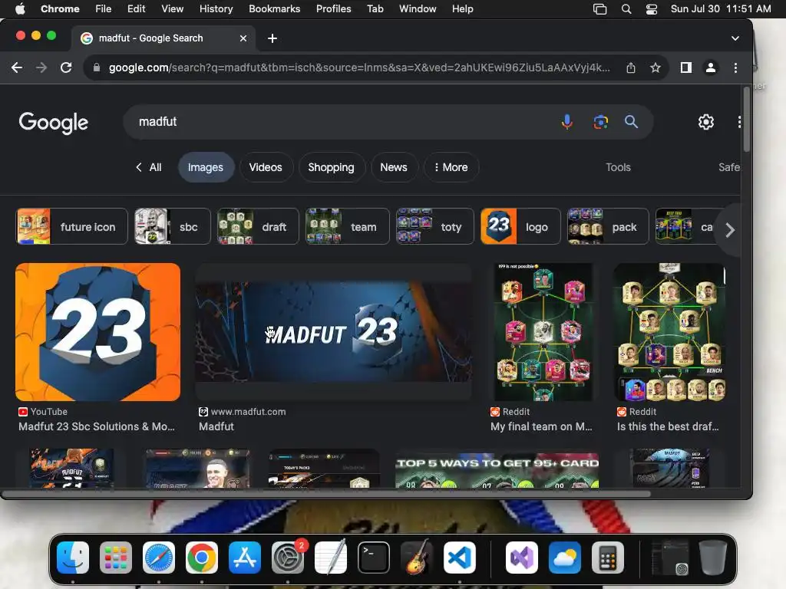Open App Store from the Dock
Image resolution: width=786 pixels, height=589 pixels.
click(x=245, y=558)
